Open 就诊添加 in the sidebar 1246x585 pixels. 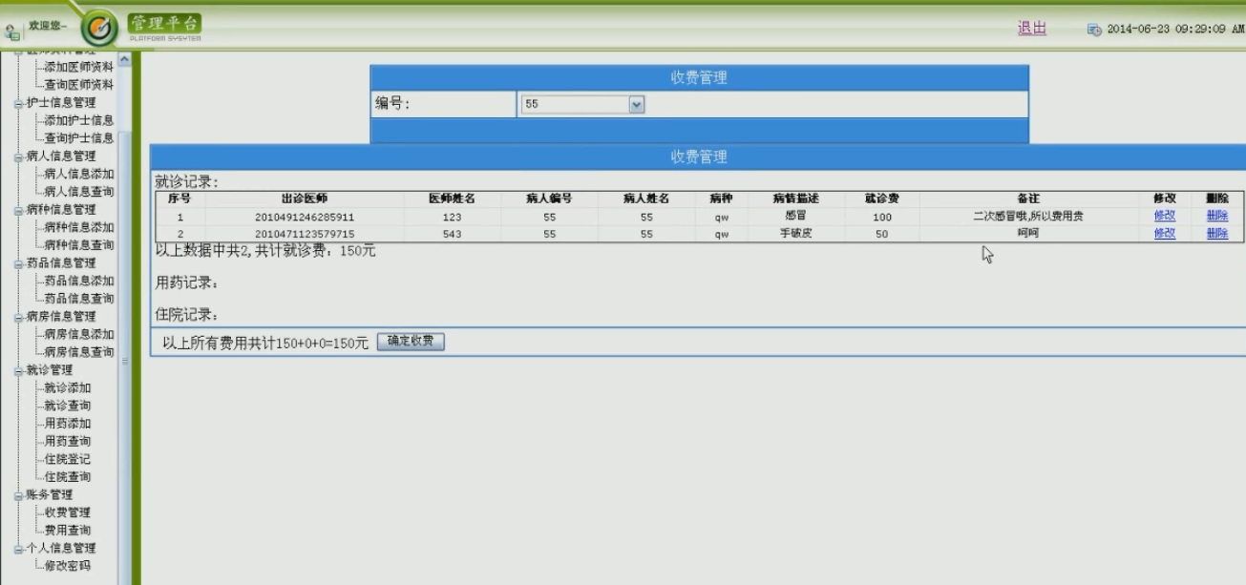68,387
